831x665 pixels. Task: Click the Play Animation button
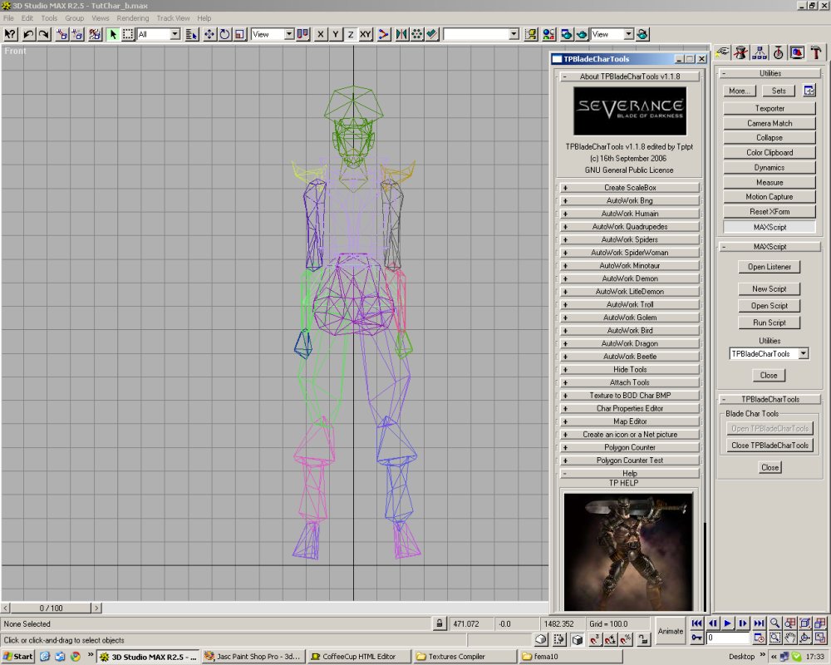[728, 623]
